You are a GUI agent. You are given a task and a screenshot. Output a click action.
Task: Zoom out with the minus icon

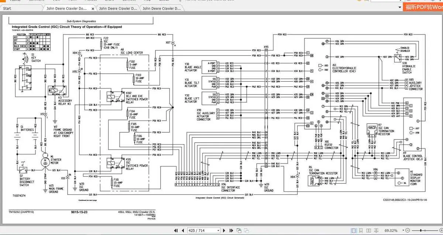[408, 231]
